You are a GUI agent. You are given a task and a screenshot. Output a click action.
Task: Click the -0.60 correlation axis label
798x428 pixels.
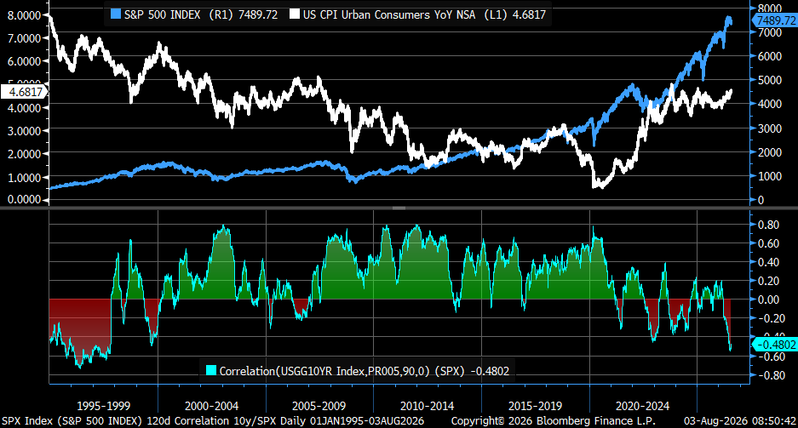(x=767, y=357)
